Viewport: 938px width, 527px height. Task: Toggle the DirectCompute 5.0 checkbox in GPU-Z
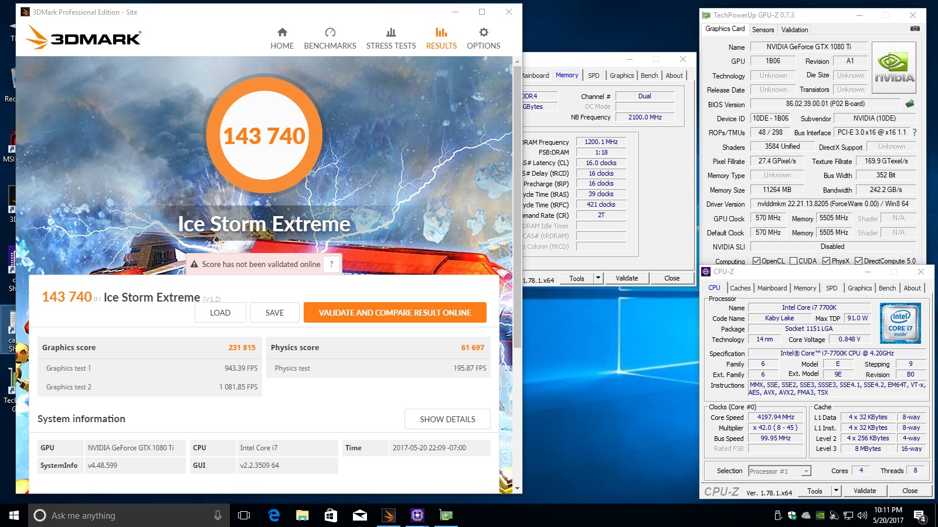click(x=858, y=261)
